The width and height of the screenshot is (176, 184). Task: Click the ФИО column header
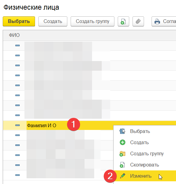coord(14,35)
